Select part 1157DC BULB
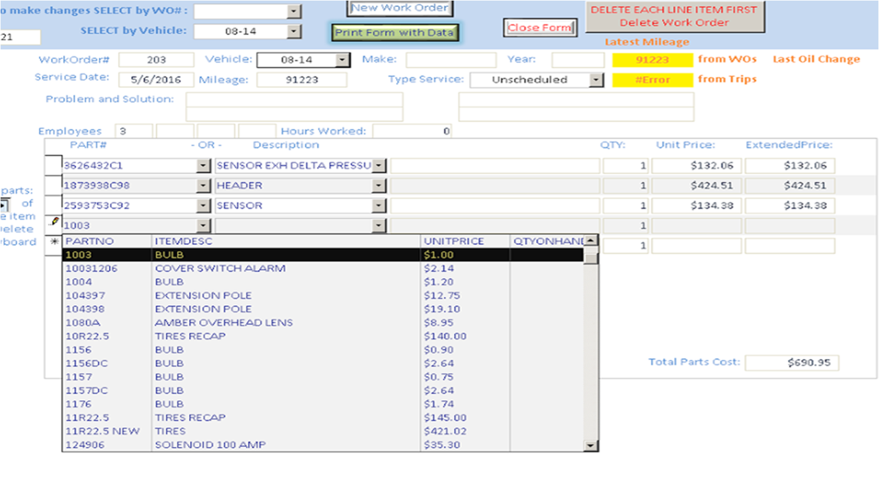The width and height of the screenshot is (879, 485). [323, 390]
